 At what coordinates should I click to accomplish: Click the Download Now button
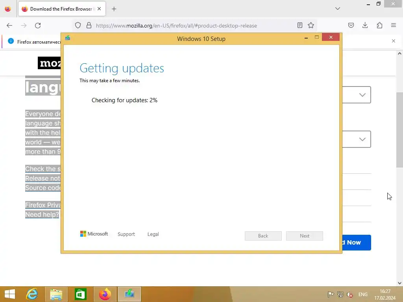(357, 242)
